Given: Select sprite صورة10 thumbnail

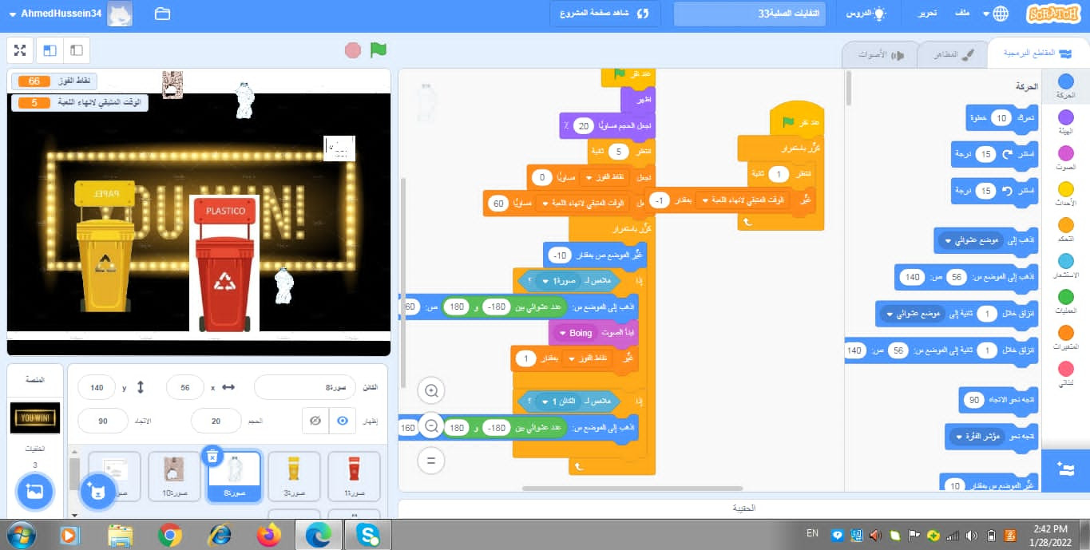Looking at the screenshot, I should click(x=174, y=477).
